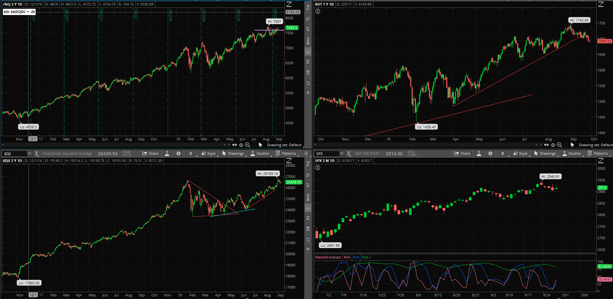613x299 pixels.
Task: Select the AT sidebar tab on the $DJI chart
Action: (x=308, y=185)
